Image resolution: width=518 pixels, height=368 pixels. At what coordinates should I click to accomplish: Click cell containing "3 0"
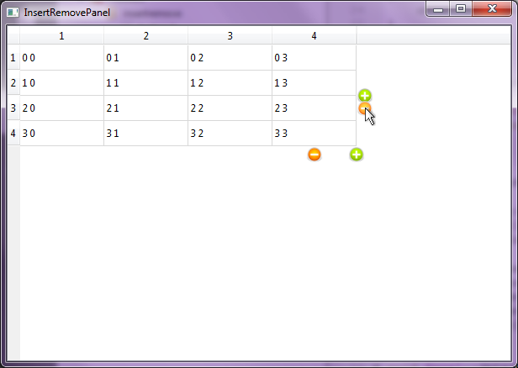[x=61, y=133]
